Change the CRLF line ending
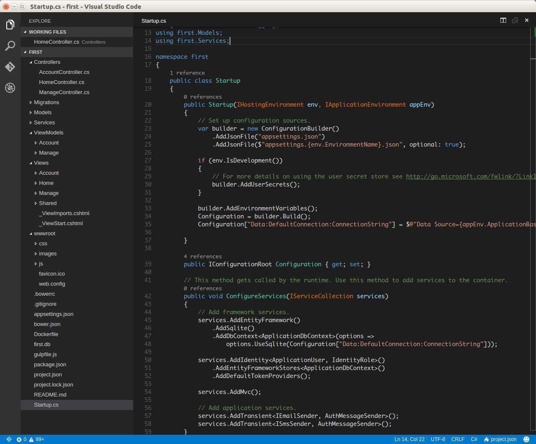The image size is (536, 444). tap(458, 439)
